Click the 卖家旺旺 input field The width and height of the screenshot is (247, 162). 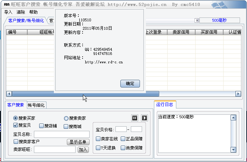pyautogui.click(x=55, y=149)
